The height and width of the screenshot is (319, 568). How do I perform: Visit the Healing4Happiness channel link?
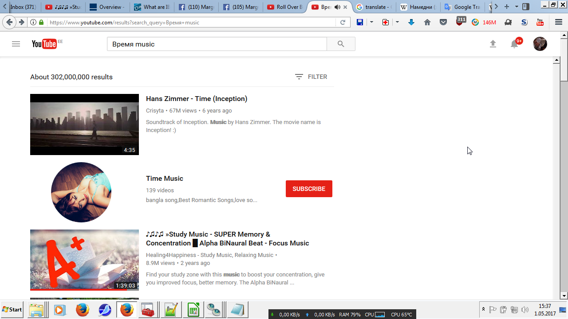209,255
